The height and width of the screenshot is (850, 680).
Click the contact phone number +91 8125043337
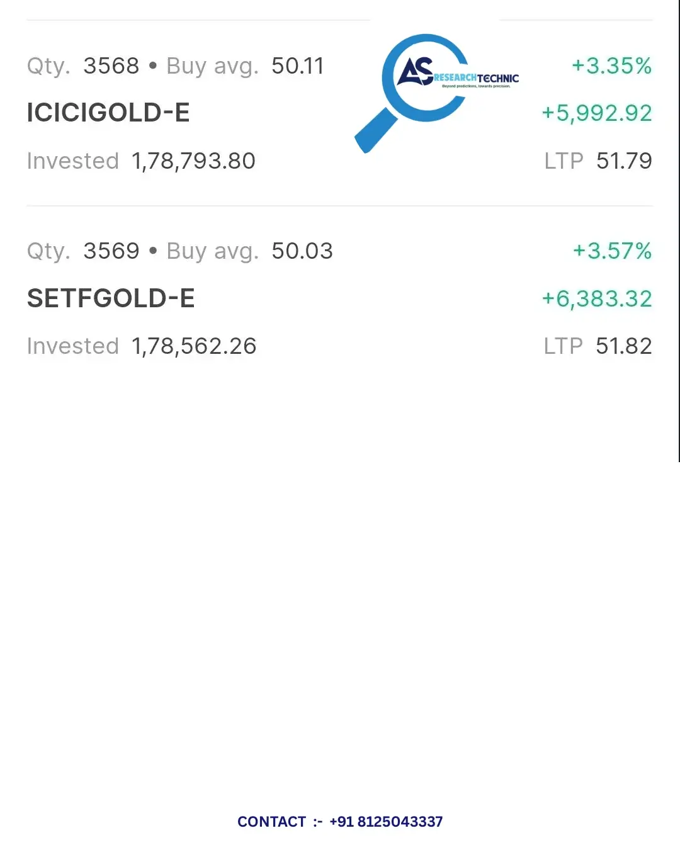386,822
